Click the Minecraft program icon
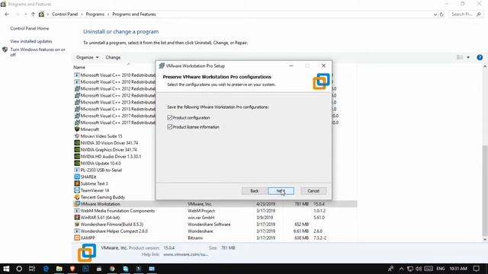The width and height of the screenshot is (488, 274). (77, 129)
